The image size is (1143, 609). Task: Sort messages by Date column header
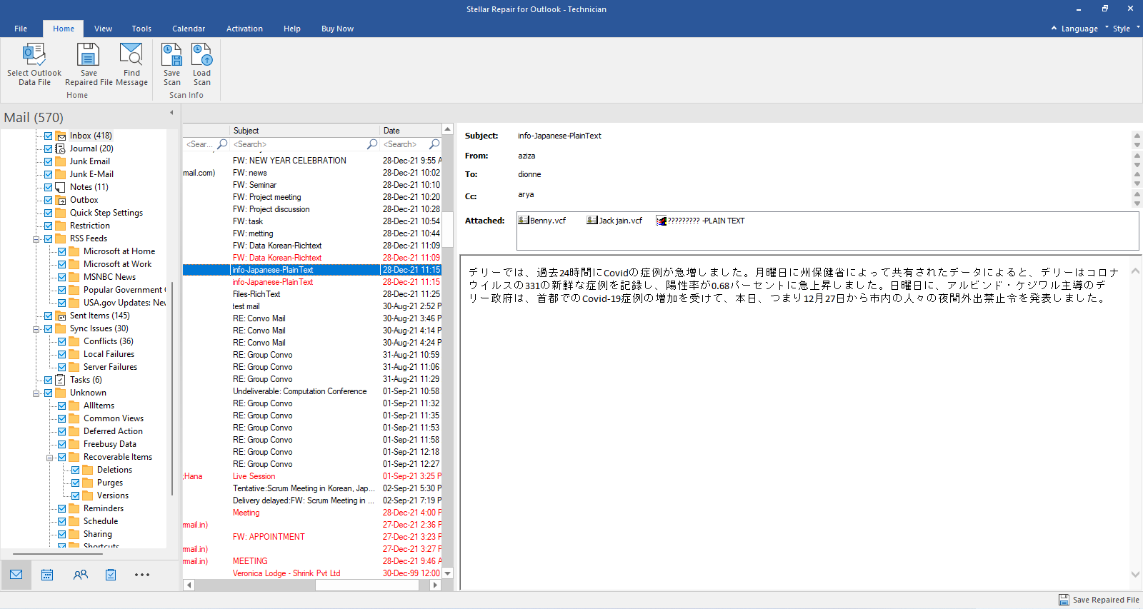tap(411, 131)
